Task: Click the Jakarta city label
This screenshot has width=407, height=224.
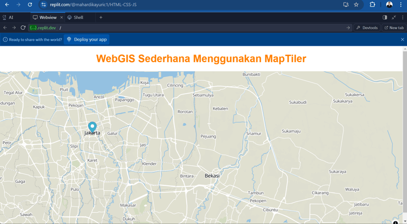Action: (x=92, y=133)
